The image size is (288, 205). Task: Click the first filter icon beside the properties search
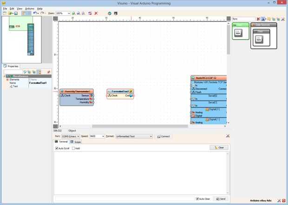click(25, 72)
